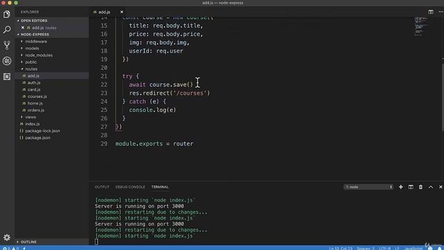Click the code minimap

click(x=420, y=26)
